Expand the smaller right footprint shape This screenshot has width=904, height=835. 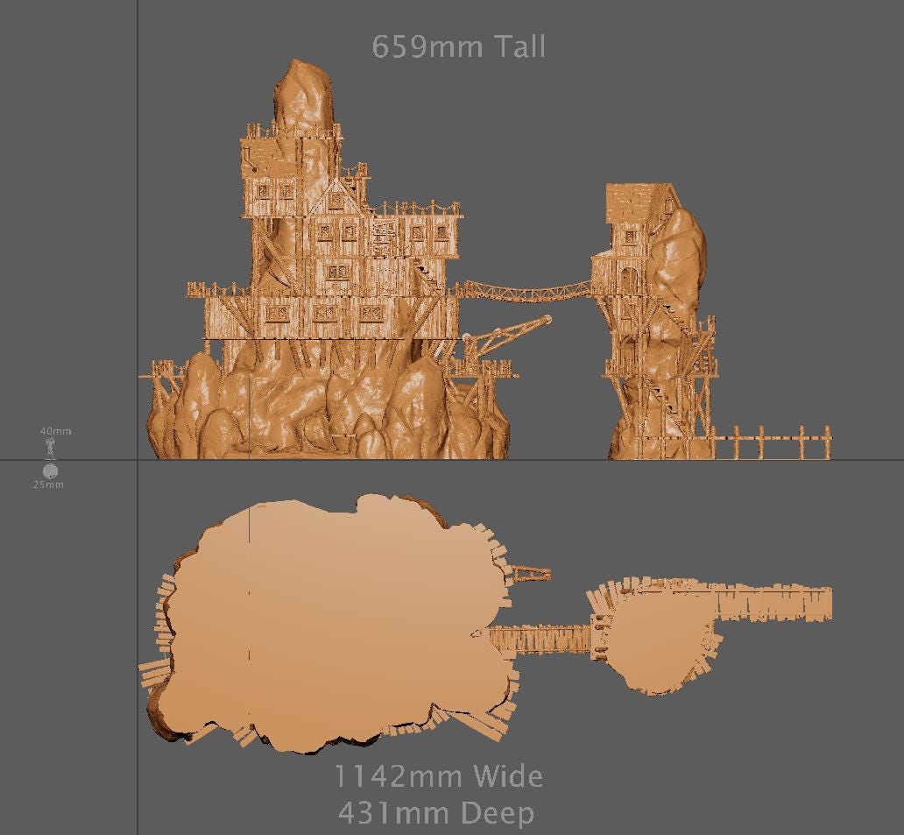[x=653, y=640]
